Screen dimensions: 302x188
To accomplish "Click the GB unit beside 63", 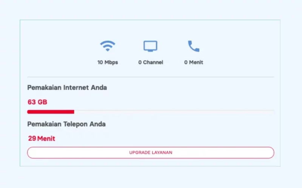I will pos(42,102).
